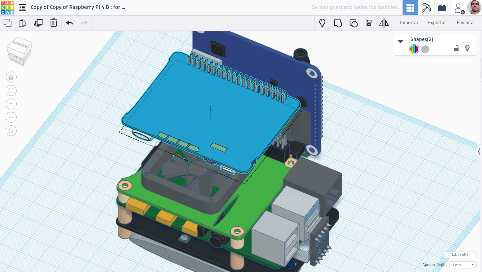Click the Tinkercad logo

7,7
